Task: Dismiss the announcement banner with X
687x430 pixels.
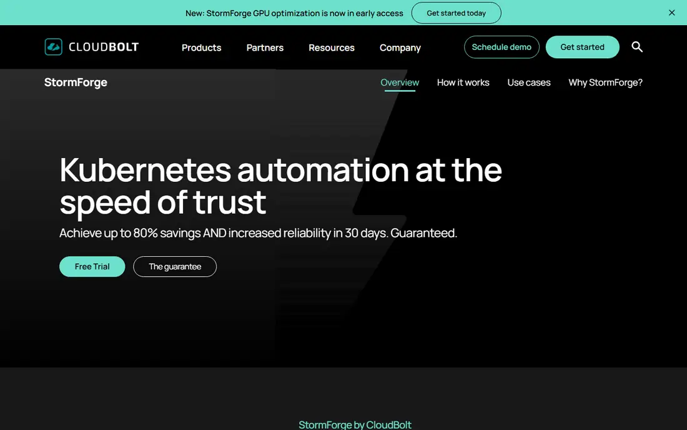Action: click(x=671, y=12)
